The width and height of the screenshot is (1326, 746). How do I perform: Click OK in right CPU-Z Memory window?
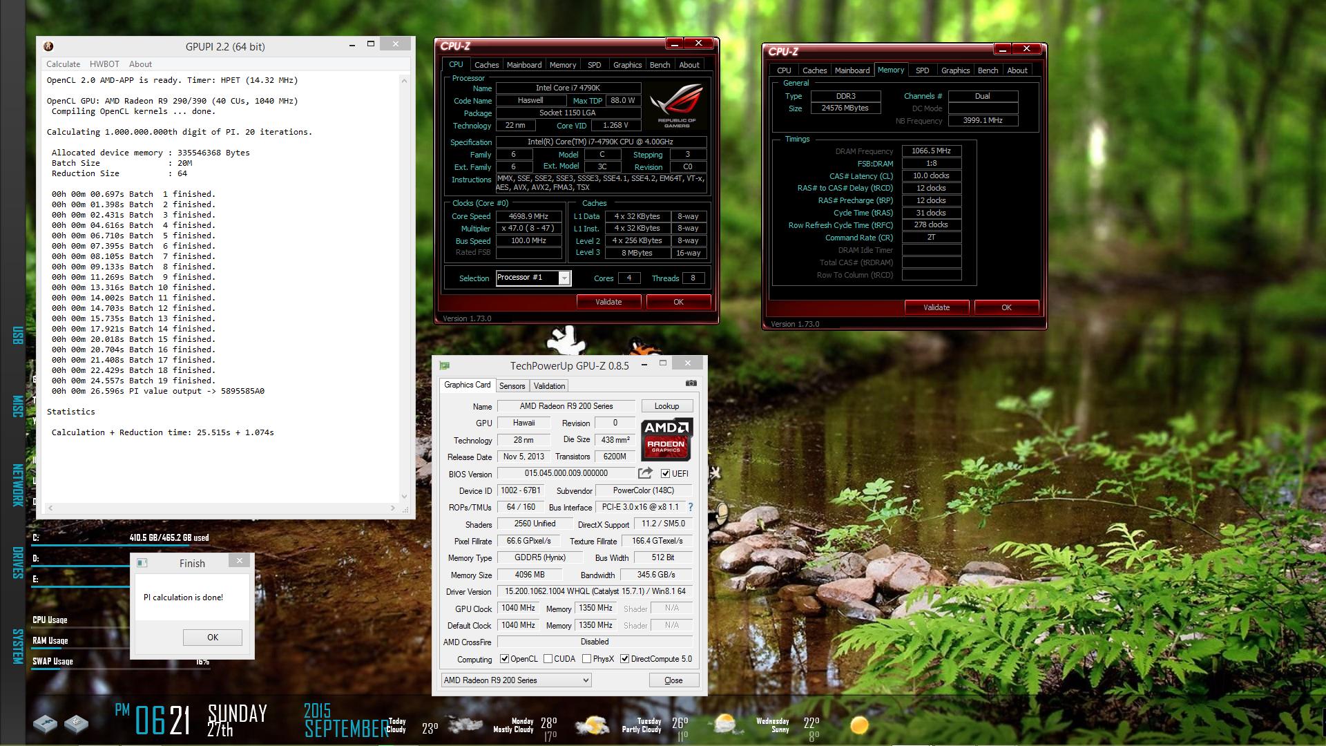tap(1006, 307)
